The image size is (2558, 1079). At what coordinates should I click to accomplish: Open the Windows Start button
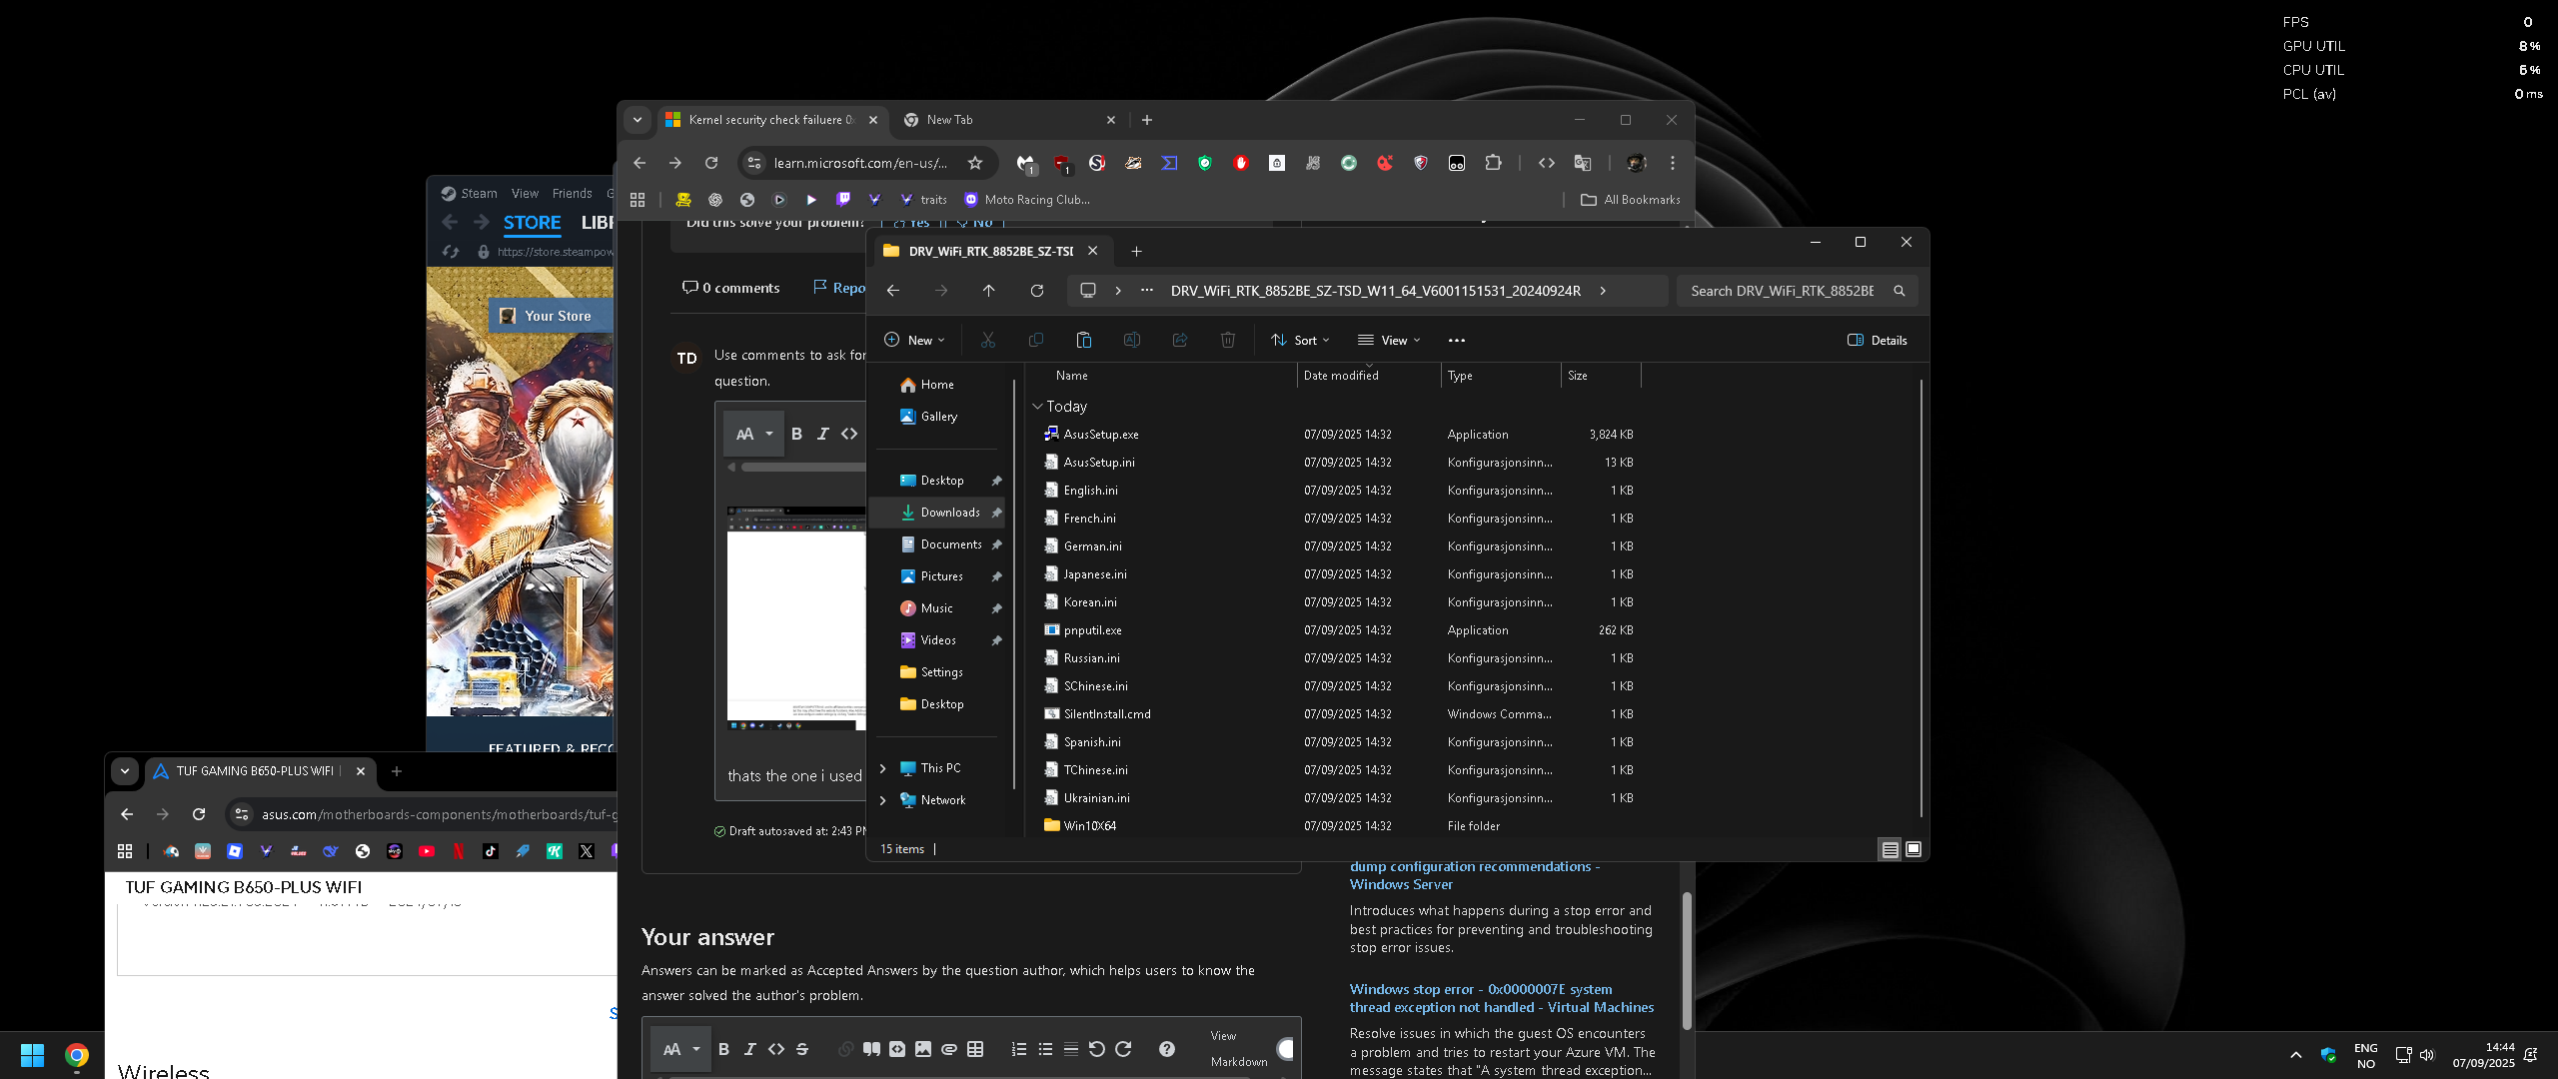click(x=32, y=1055)
